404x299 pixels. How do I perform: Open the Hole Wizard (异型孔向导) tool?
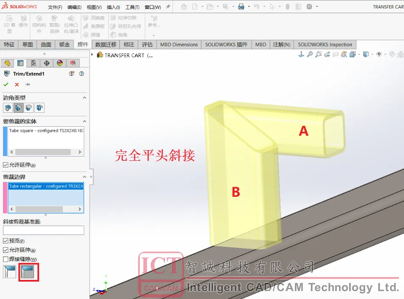pyautogui.click(x=126, y=26)
